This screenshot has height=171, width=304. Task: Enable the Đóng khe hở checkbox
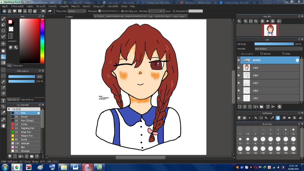pyautogui.click(x=174, y=11)
